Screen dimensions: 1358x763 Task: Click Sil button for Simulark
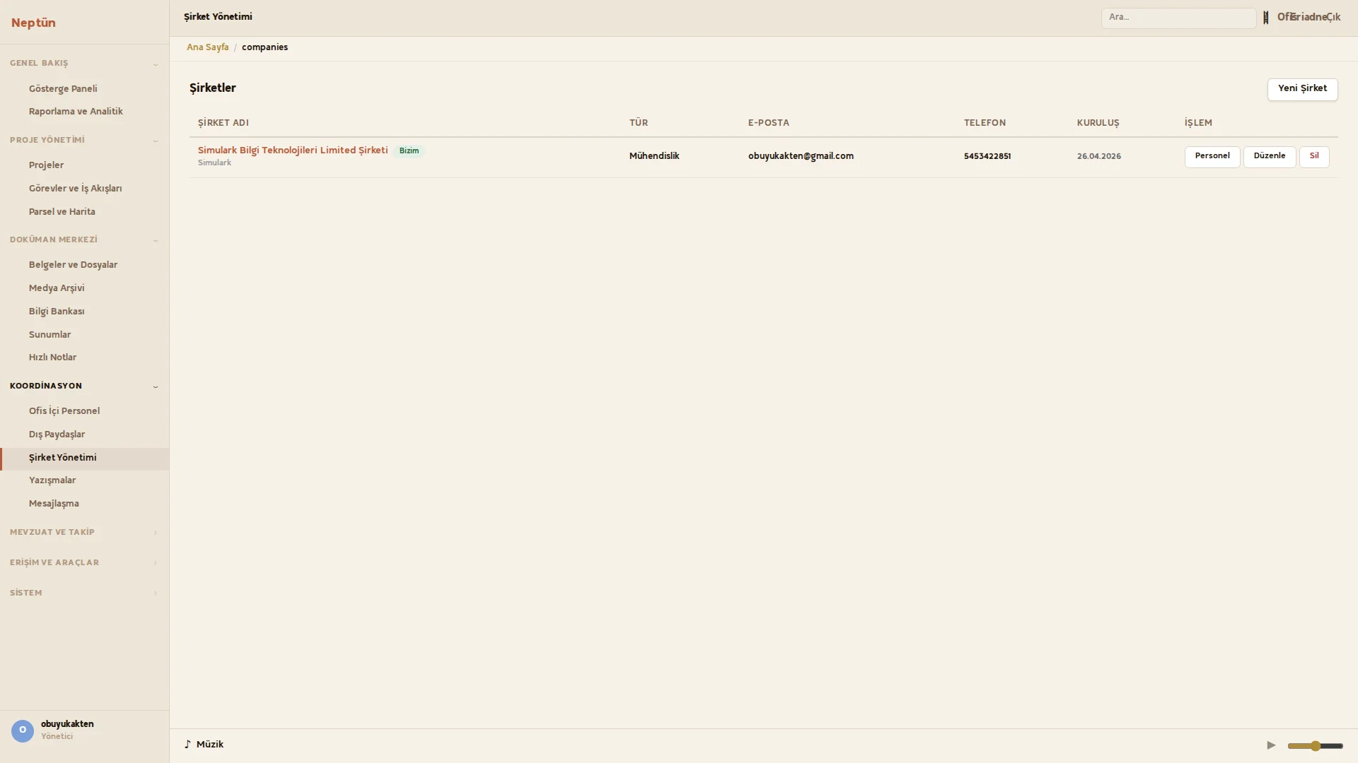point(1314,156)
